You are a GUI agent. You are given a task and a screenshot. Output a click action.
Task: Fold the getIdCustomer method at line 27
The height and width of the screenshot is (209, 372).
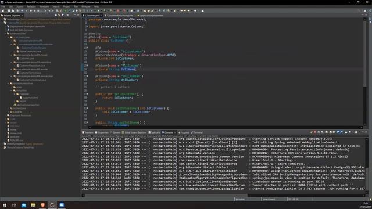coord(88,94)
